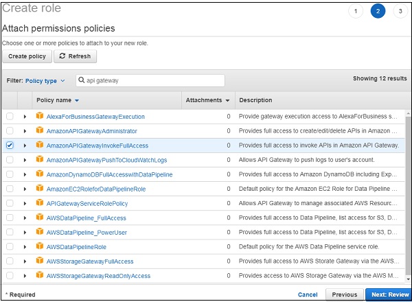Expand the AWSStorageGatewayReadOnlyAccess row arrow
This screenshot has width=412, height=304.
[x=25, y=276]
